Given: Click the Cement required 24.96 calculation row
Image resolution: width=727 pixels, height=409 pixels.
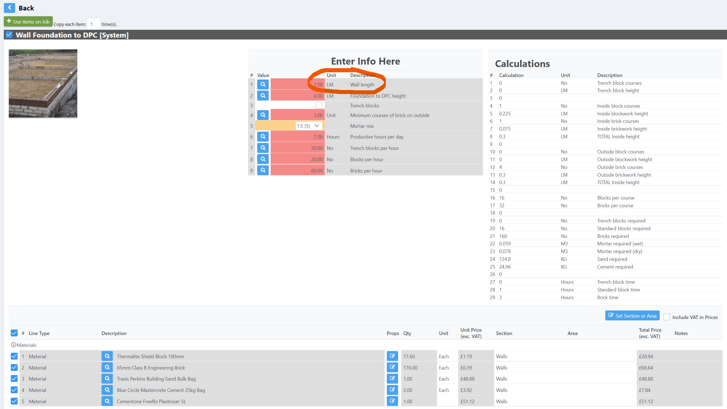Looking at the screenshot, I should point(605,266).
